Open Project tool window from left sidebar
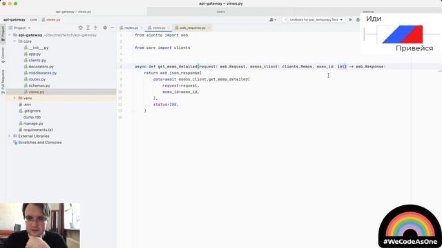The image size is (442, 248). pos(3,34)
